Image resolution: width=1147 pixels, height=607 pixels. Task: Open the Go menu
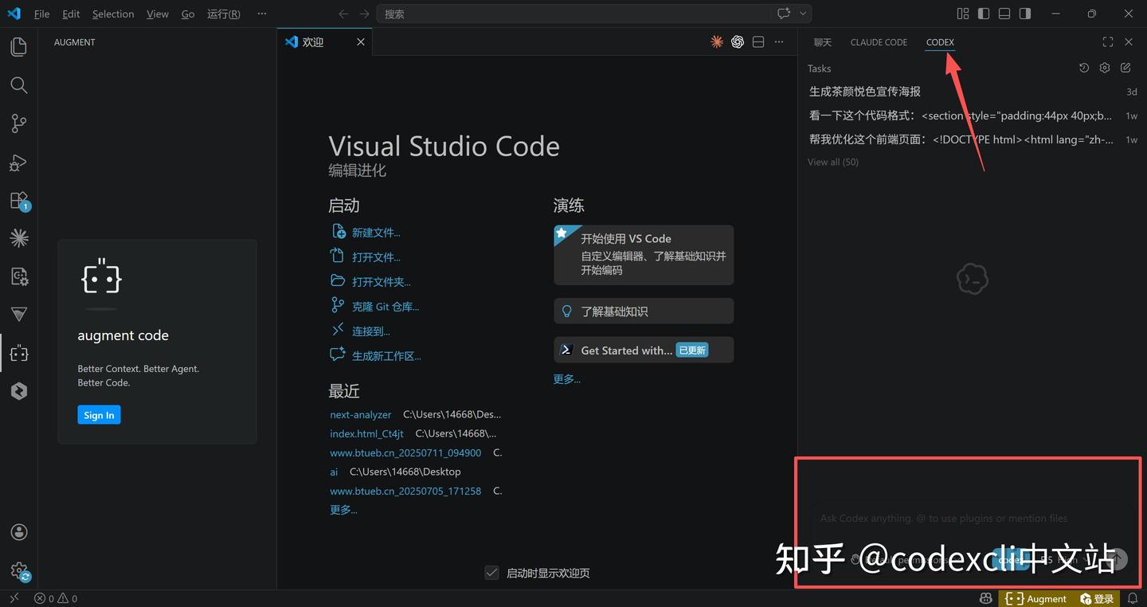click(188, 14)
